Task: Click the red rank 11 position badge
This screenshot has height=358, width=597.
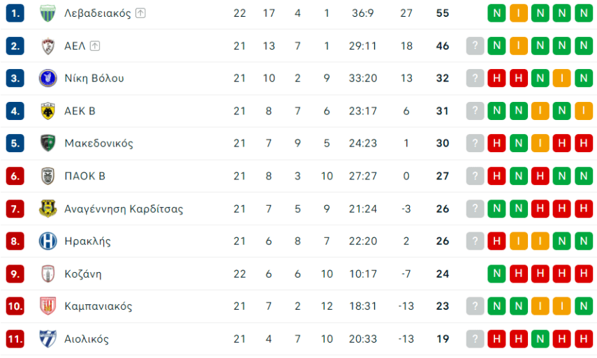Action: click(x=15, y=339)
